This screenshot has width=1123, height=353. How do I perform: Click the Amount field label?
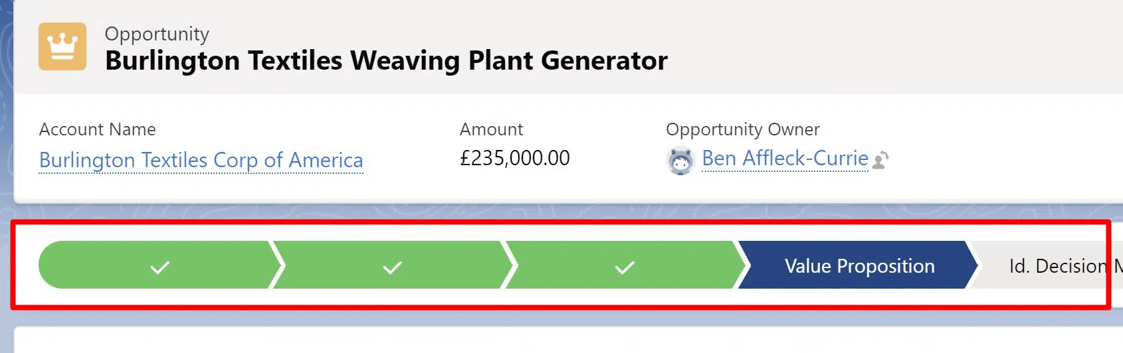coord(491,129)
